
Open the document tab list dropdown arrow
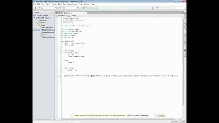click(182, 13)
